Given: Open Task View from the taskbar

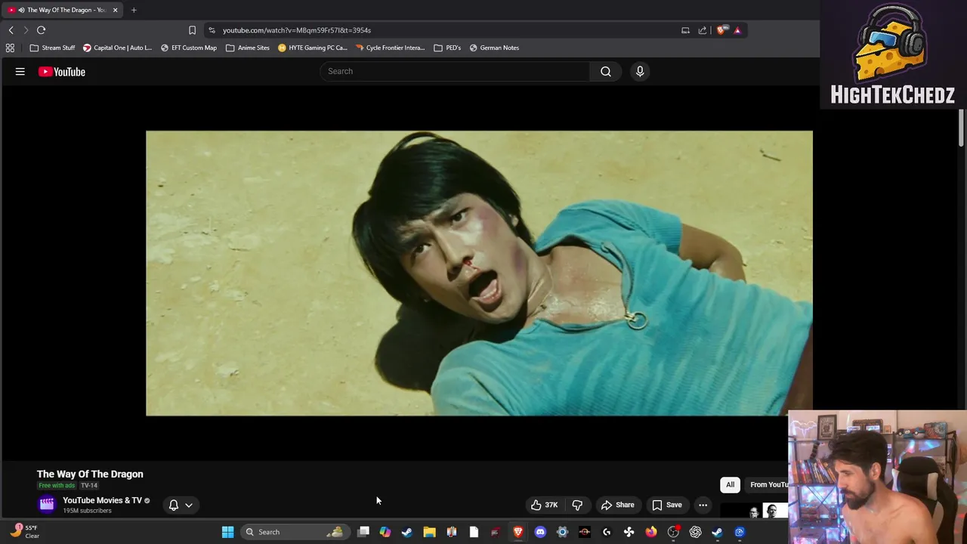Looking at the screenshot, I should click(363, 532).
